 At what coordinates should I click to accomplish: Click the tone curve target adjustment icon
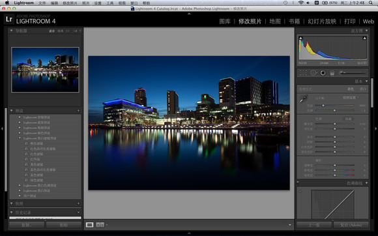300,191
